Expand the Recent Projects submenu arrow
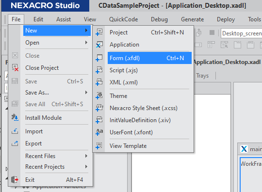Viewport: 262px width, 192px height. point(86,167)
